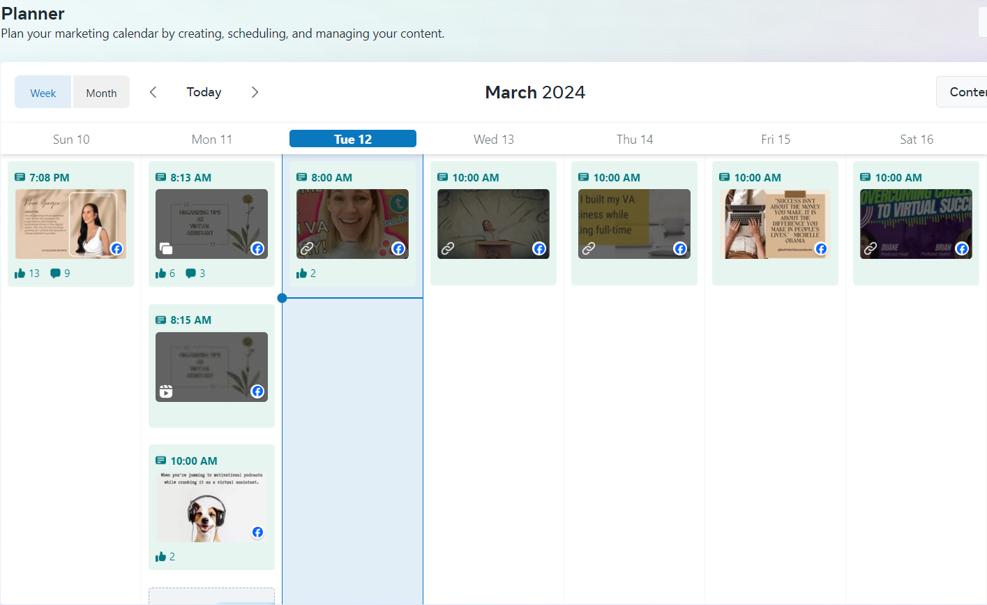Screen dimensions: 987x605
Task: Click the post-type icon beside 8:15 AM
Action: coord(161,320)
